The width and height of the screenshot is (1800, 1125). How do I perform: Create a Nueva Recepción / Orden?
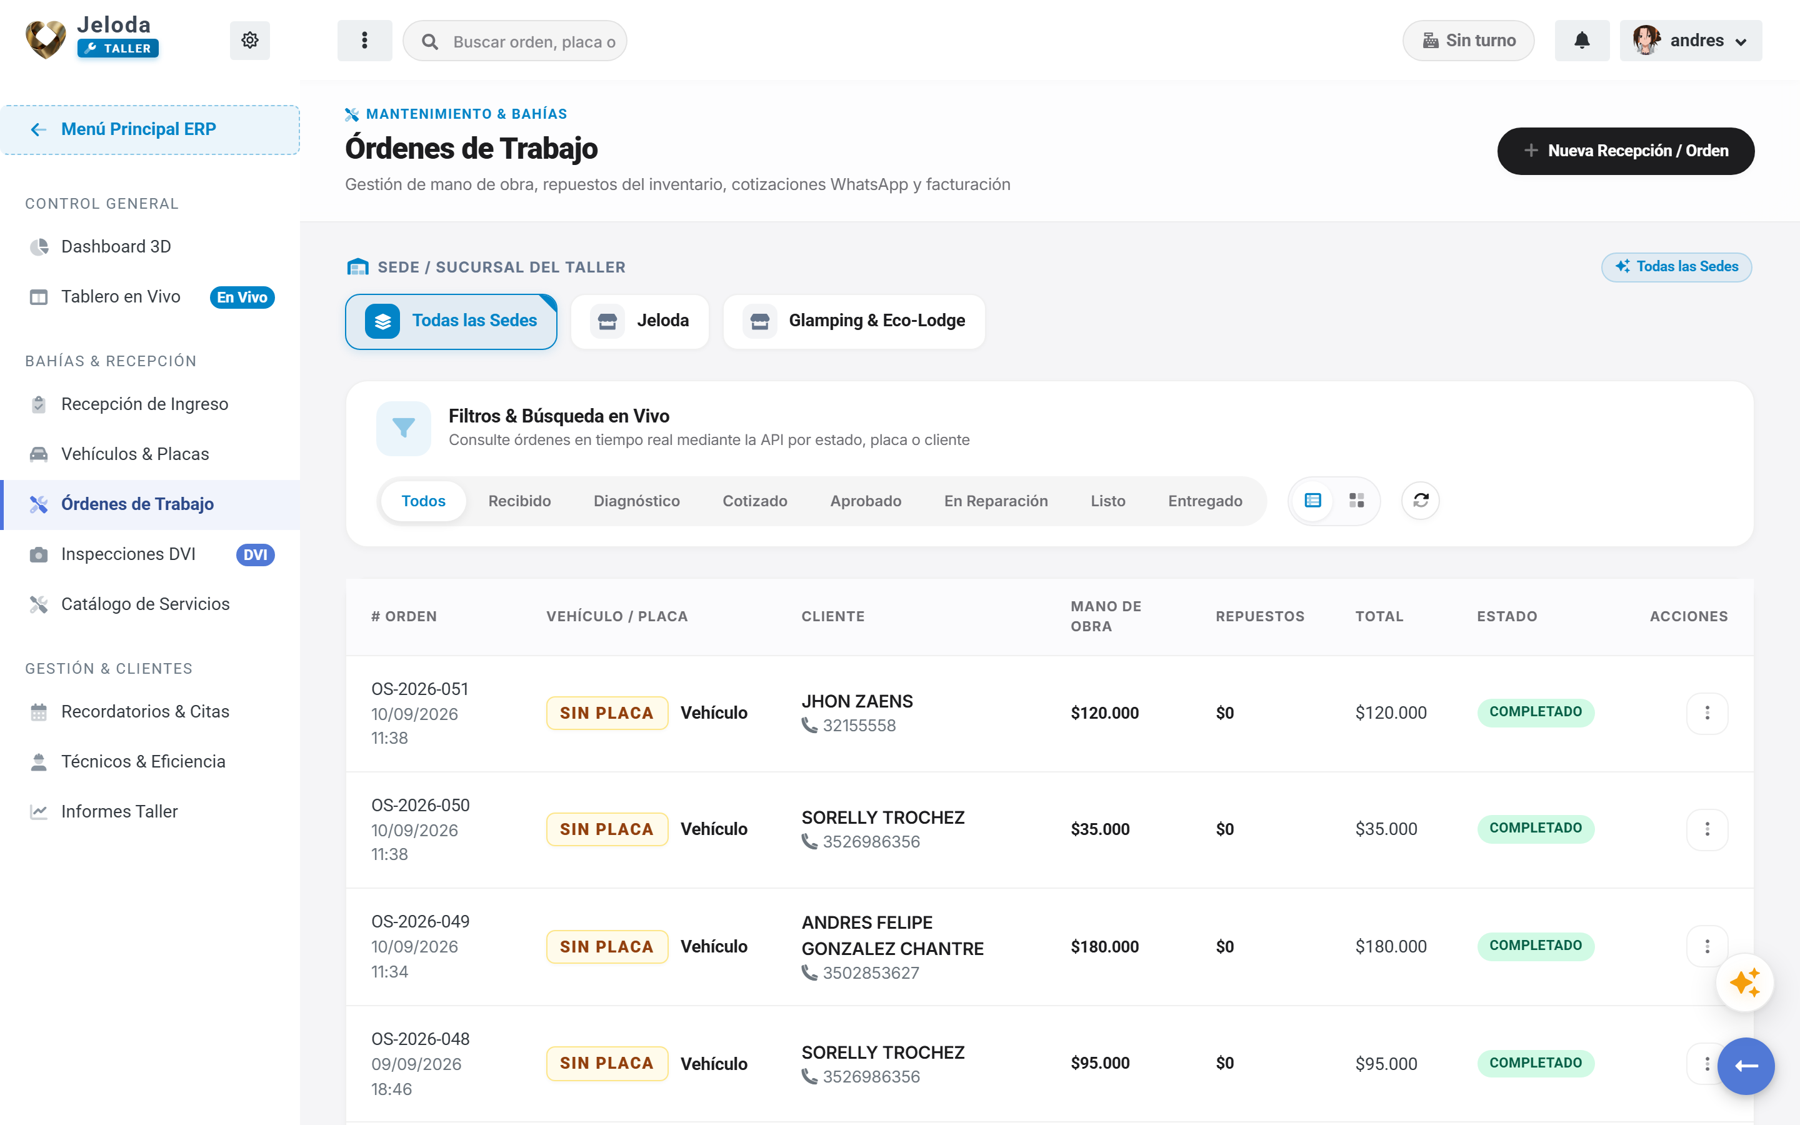(1625, 151)
